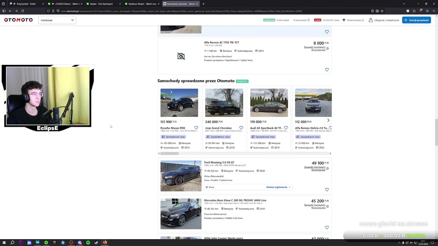The width and height of the screenshot is (438, 246).
Task: Open OTOMOTO Lease link
Action: click(x=331, y=20)
